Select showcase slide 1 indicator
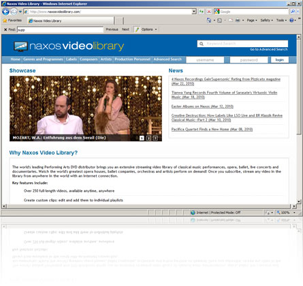Viewport: 303px width, 286px height. click(142, 138)
